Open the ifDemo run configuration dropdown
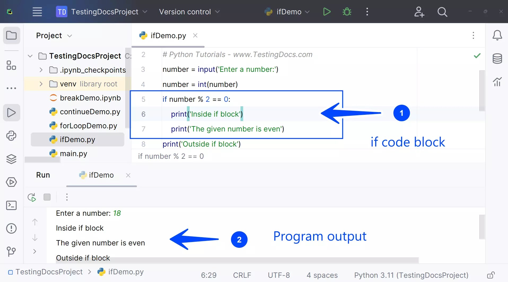The width and height of the screenshot is (508, 282). (287, 12)
